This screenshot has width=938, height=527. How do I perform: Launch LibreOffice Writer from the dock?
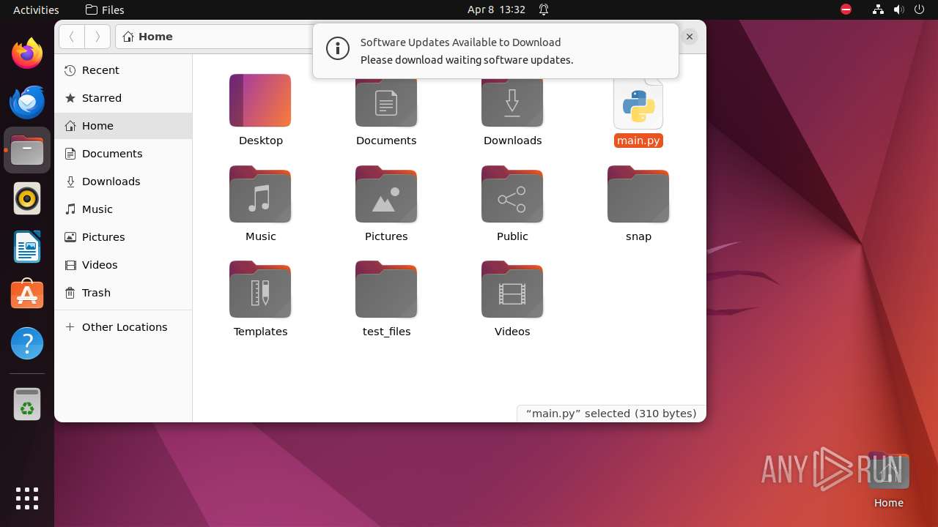tap(27, 247)
